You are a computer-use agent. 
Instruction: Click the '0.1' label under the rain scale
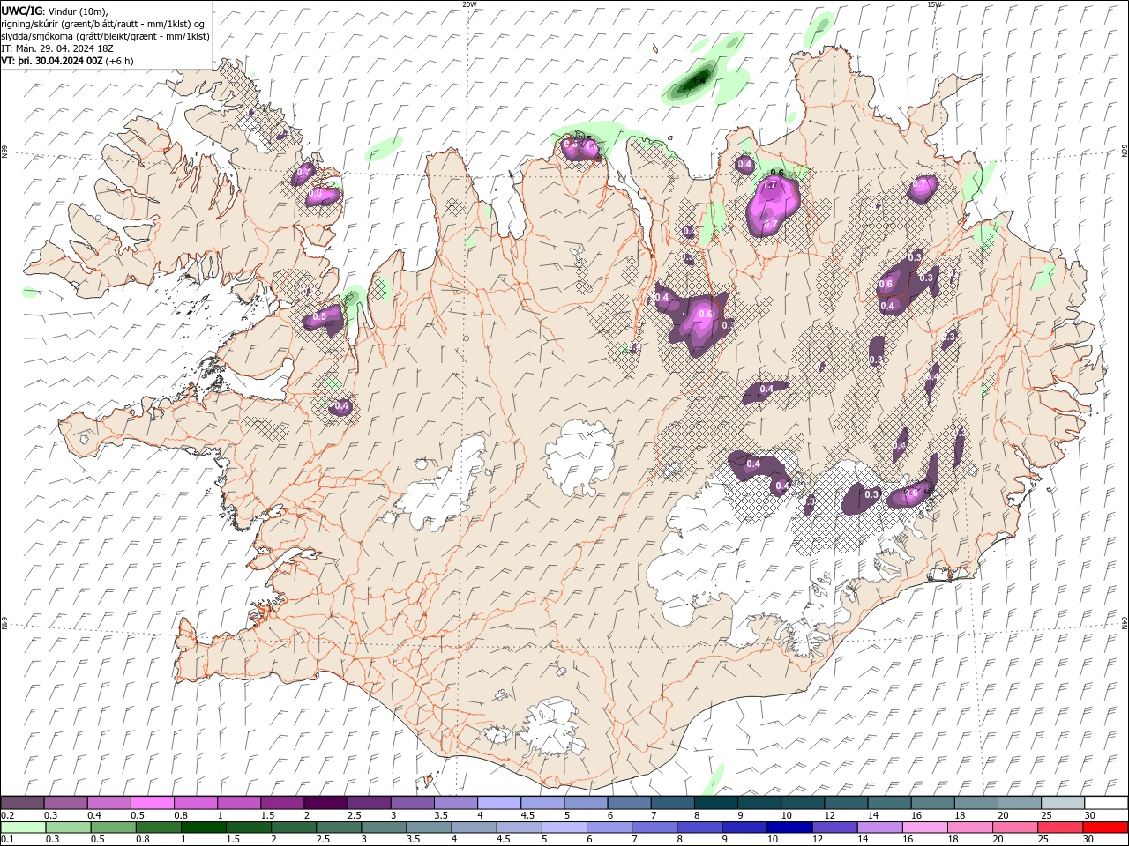point(6,840)
